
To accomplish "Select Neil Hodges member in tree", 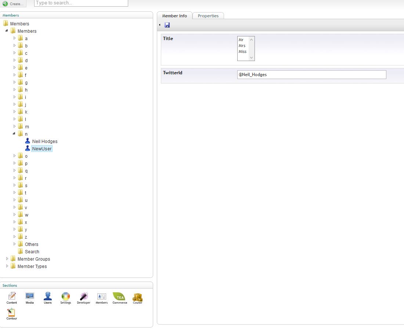I will [44, 141].
